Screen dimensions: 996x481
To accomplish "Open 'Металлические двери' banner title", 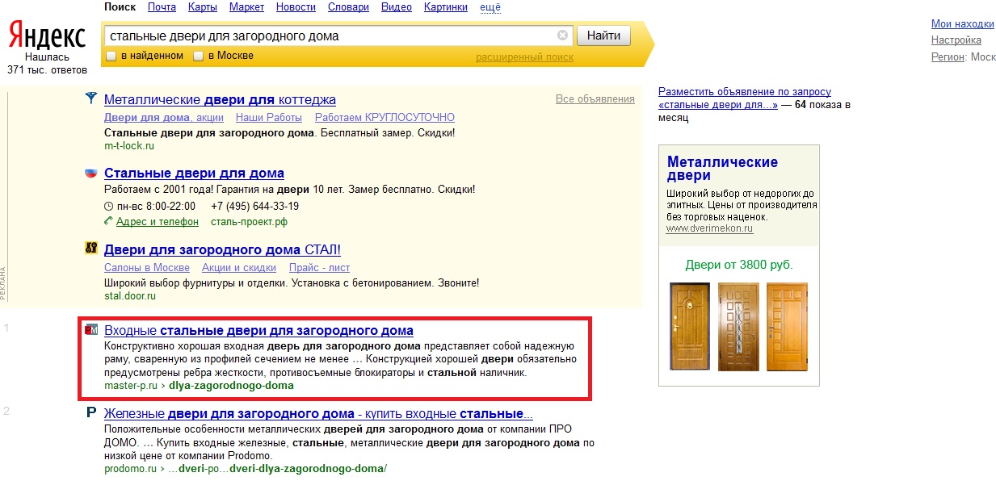I will click(x=722, y=169).
